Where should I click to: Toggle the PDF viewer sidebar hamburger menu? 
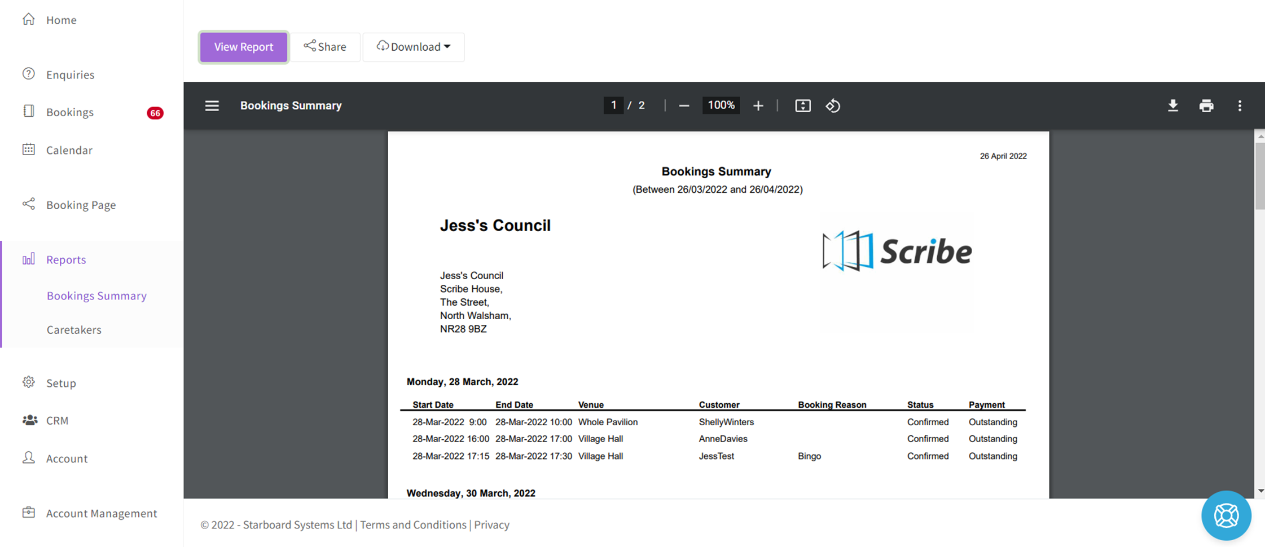[212, 105]
